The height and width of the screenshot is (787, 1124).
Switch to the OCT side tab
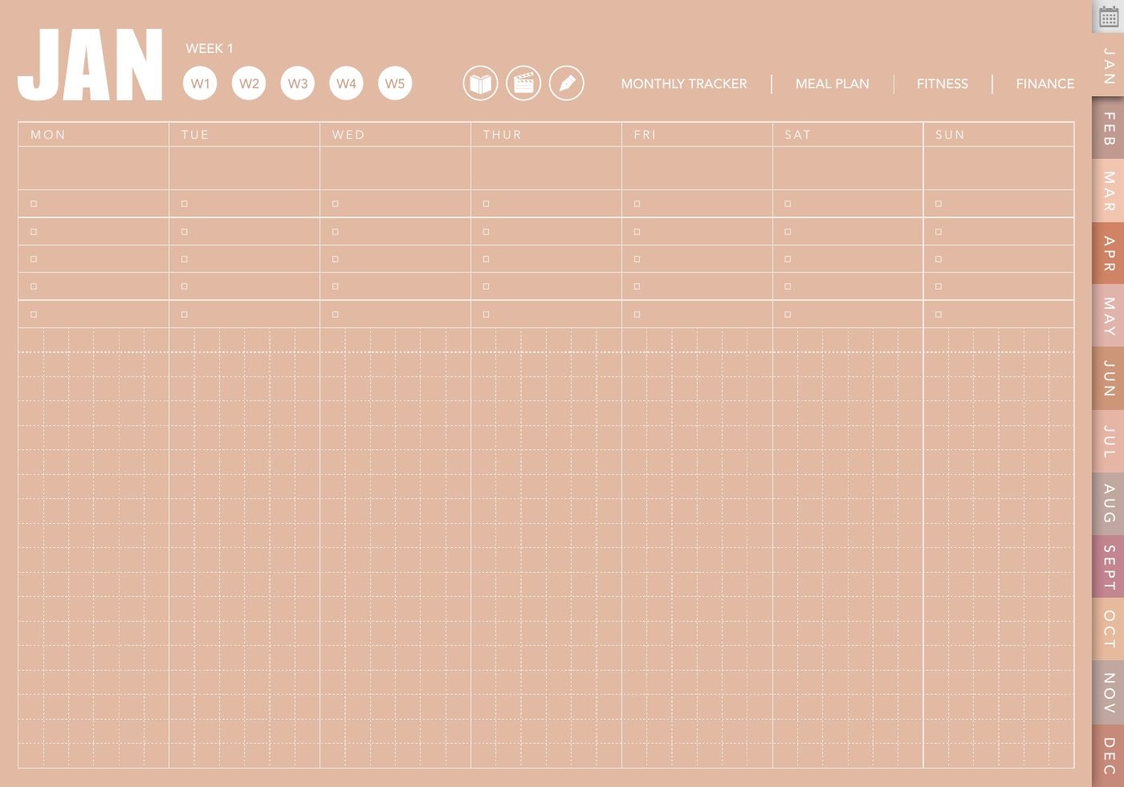[1109, 629]
